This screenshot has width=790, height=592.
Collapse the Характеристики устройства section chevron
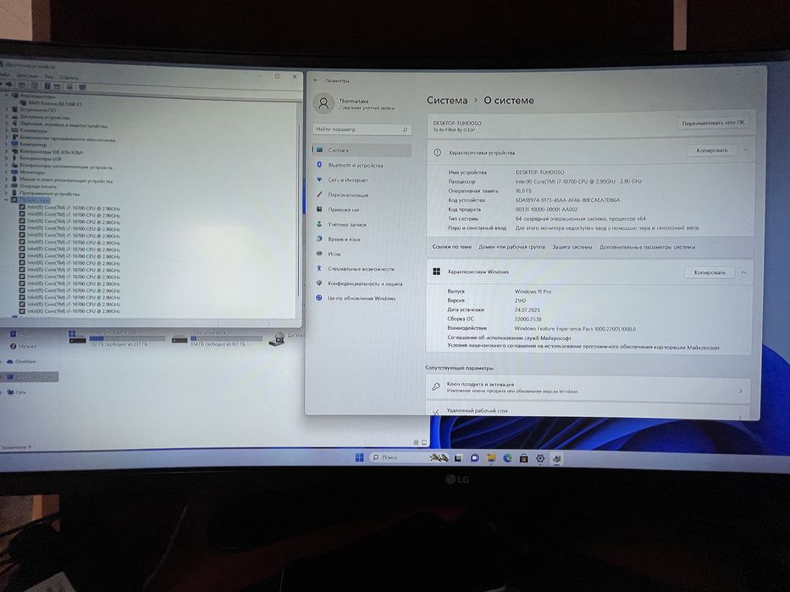746,150
